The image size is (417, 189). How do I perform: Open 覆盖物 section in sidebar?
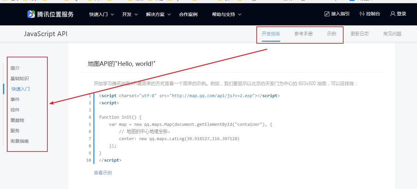coord(17,120)
